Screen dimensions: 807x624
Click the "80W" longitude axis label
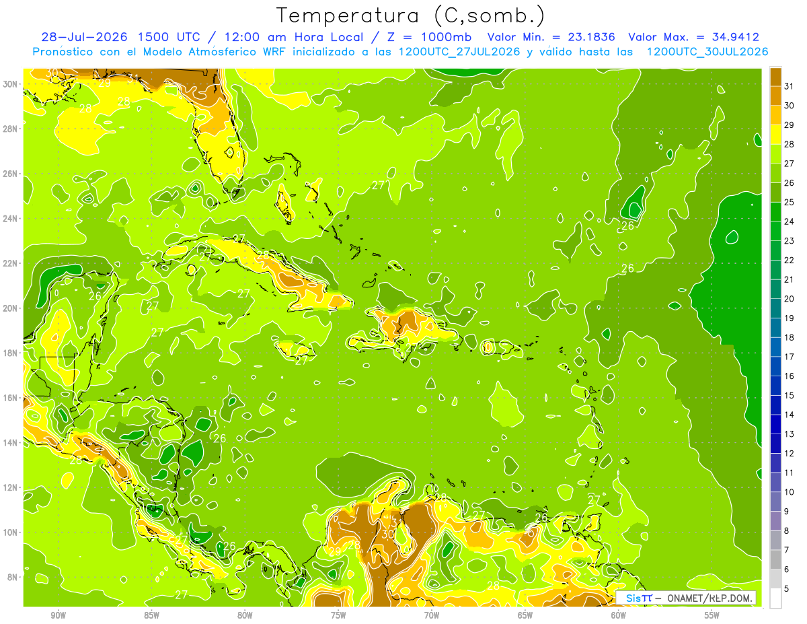tap(245, 615)
